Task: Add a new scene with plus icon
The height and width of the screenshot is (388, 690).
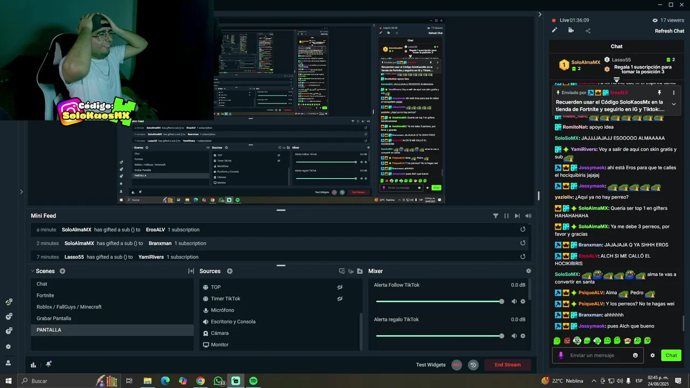Action: pos(63,271)
